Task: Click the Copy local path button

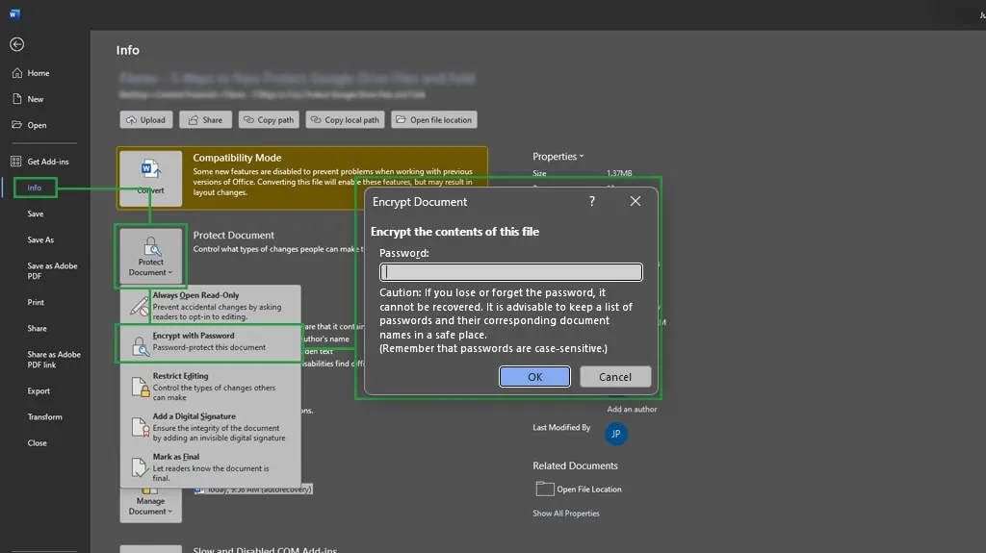Action: click(346, 119)
